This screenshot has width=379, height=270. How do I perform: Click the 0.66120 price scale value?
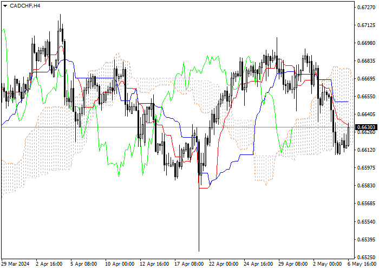[x=366, y=150]
